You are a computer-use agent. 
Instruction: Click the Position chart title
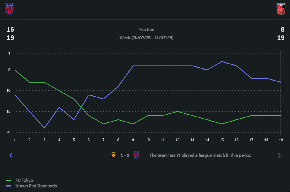tap(146, 30)
